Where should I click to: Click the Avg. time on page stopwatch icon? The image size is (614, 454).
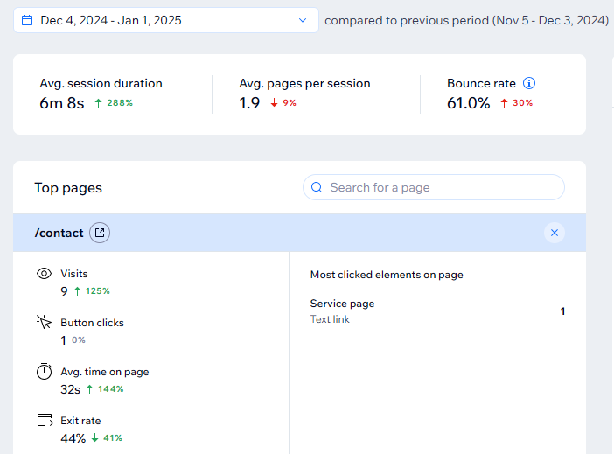coord(44,371)
